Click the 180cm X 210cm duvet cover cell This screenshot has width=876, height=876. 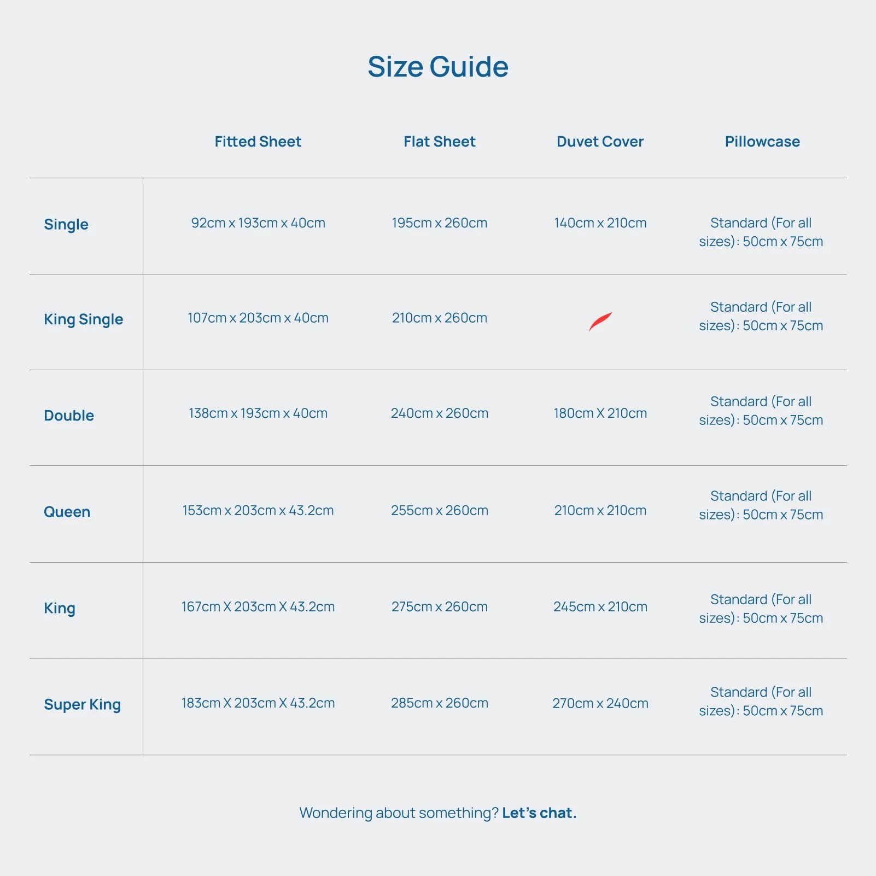coord(600,413)
